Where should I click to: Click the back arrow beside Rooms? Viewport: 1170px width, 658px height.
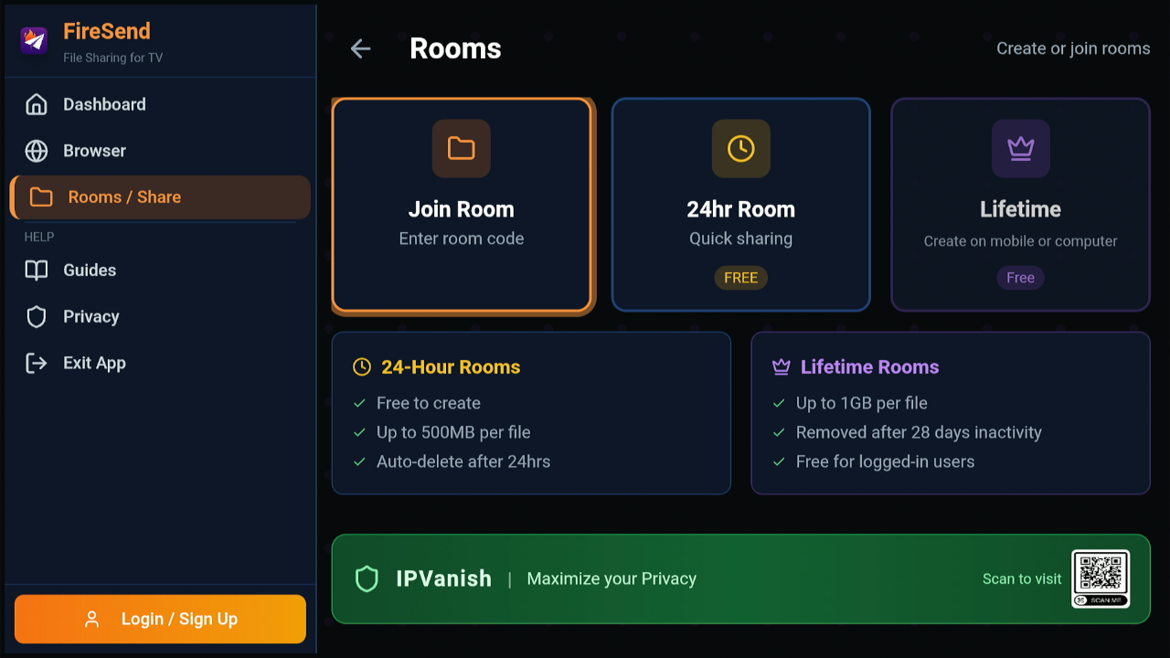coord(361,49)
